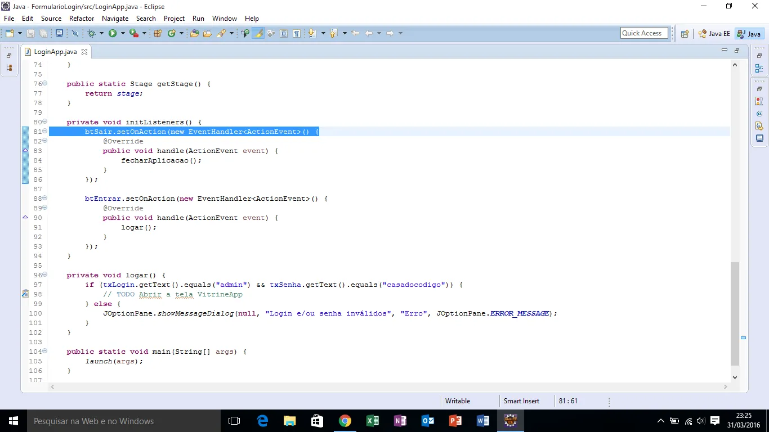
Task: Open Google Chrome from the Windows taskbar
Action: [x=345, y=421]
